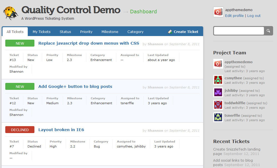Click the appthemedemo name in Project Team

238,62
